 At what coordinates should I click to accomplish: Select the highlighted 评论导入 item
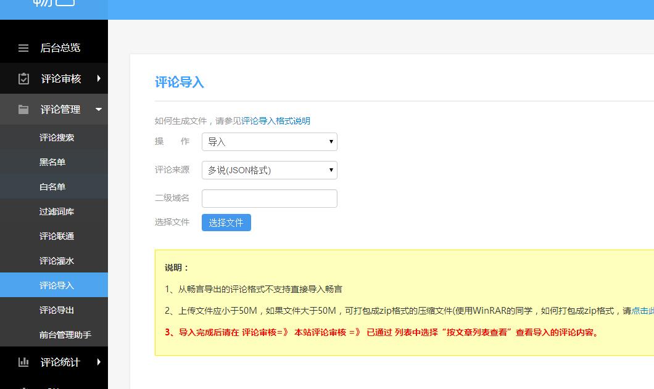pos(58,285)
